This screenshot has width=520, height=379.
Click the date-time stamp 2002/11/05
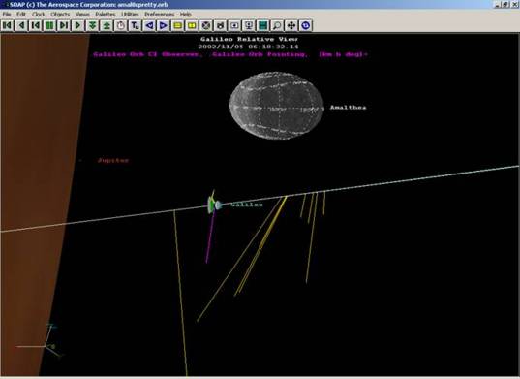tap(249, 47)
